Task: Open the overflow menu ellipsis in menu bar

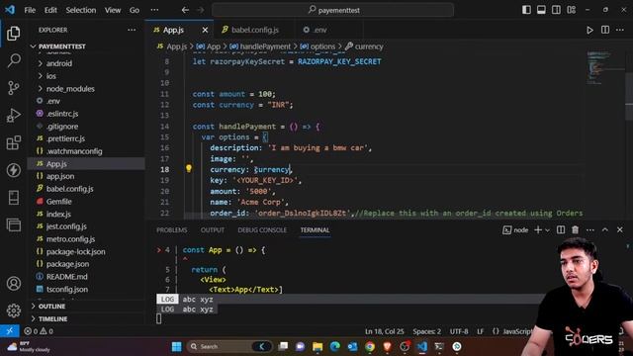Action: (154, 10)
